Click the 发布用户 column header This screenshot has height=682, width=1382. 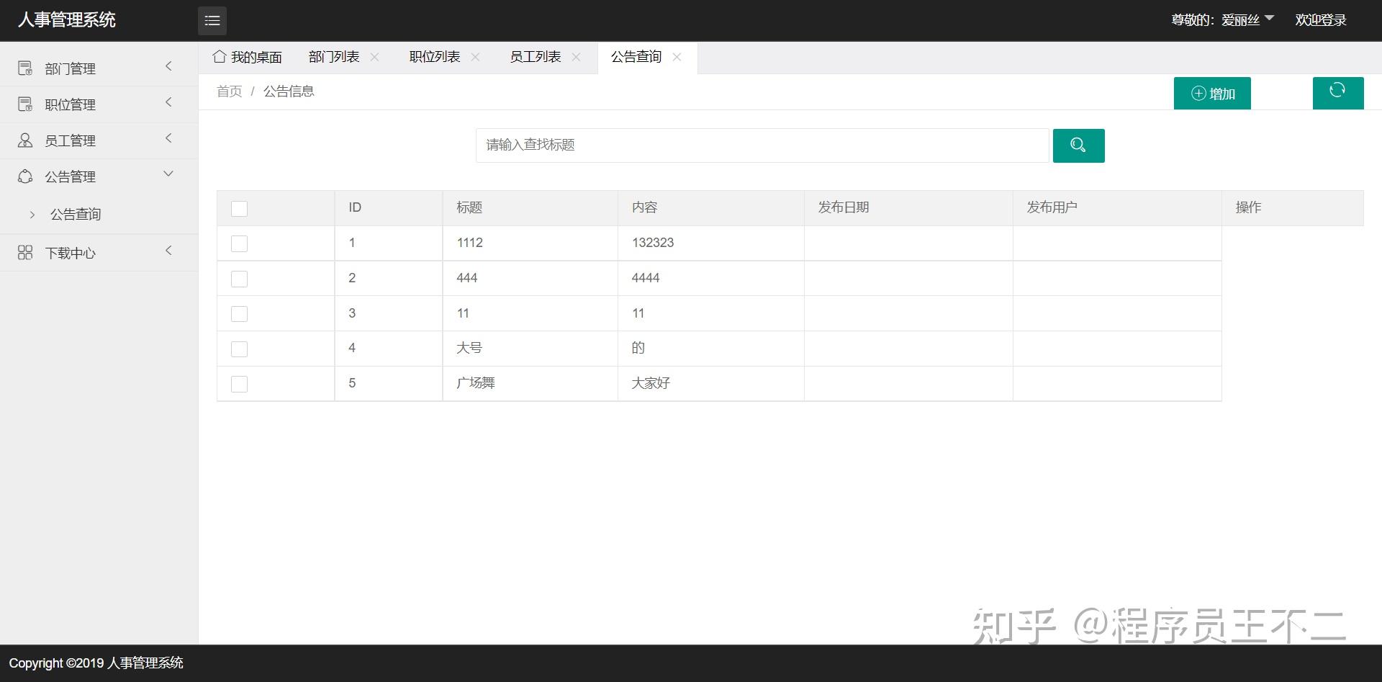1117,208
